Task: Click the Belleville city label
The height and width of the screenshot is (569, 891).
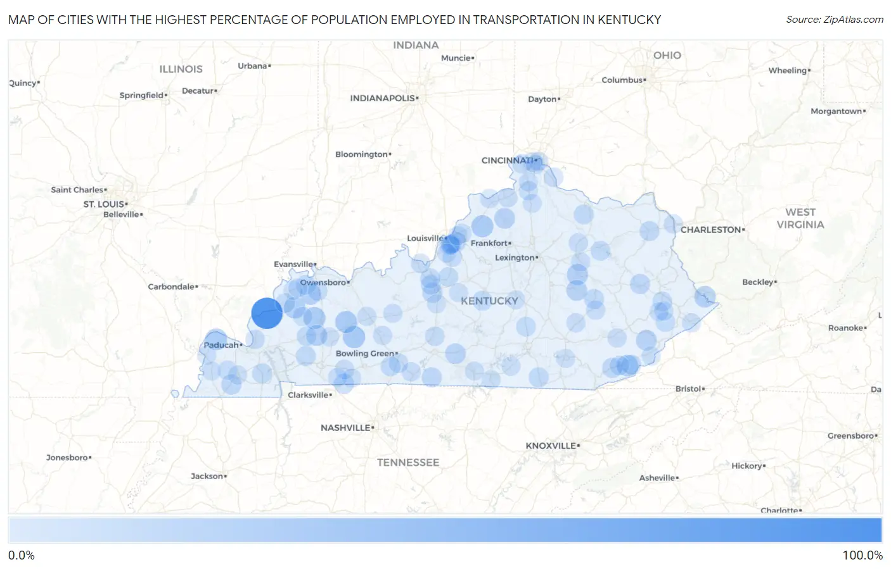Action: click(122, 215)
